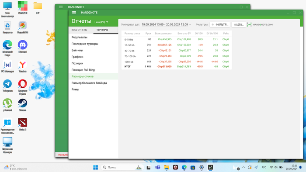
Task: Open Discord desktop shortcut
Action: pyautogui.click(x=23, y=47)
